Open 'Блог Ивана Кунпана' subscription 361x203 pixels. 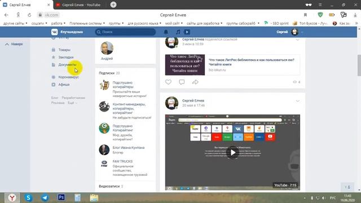pos(129,148)
